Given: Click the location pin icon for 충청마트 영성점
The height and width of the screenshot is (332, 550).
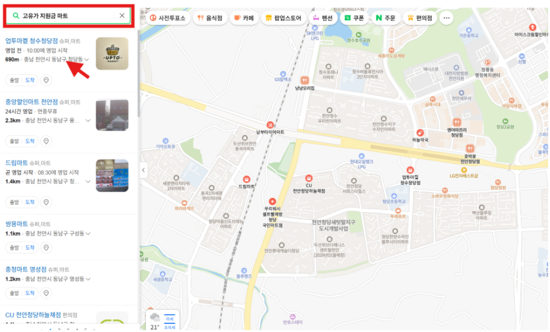Looking at the screenshot, I should 46,293.
